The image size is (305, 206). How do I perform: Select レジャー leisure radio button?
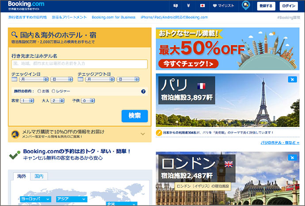pos(53,91)
